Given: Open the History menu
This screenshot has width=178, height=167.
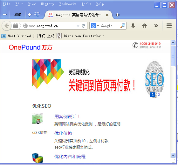Looking at the screenshot, I should [x=48, y=4].
